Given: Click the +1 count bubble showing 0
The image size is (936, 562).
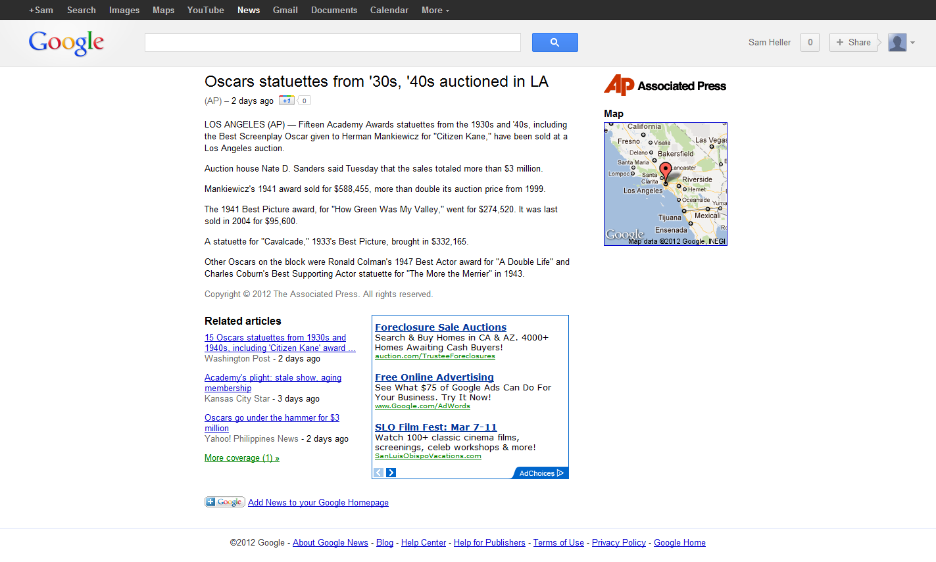Looking at the screenshot, I should [x=304, y=101].
